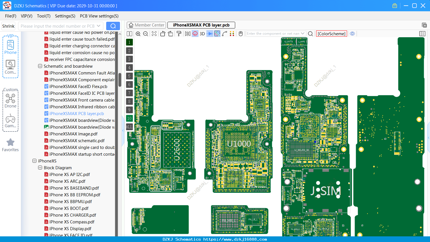Open the Member Center home tab
The image size is (430, 242).
point(146,25)
